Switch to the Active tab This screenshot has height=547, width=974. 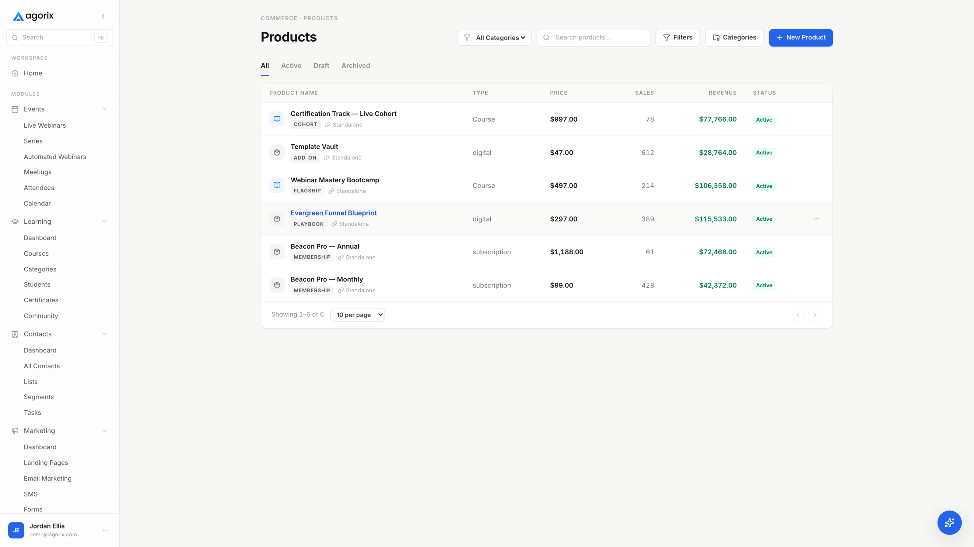tap(291, 66)
